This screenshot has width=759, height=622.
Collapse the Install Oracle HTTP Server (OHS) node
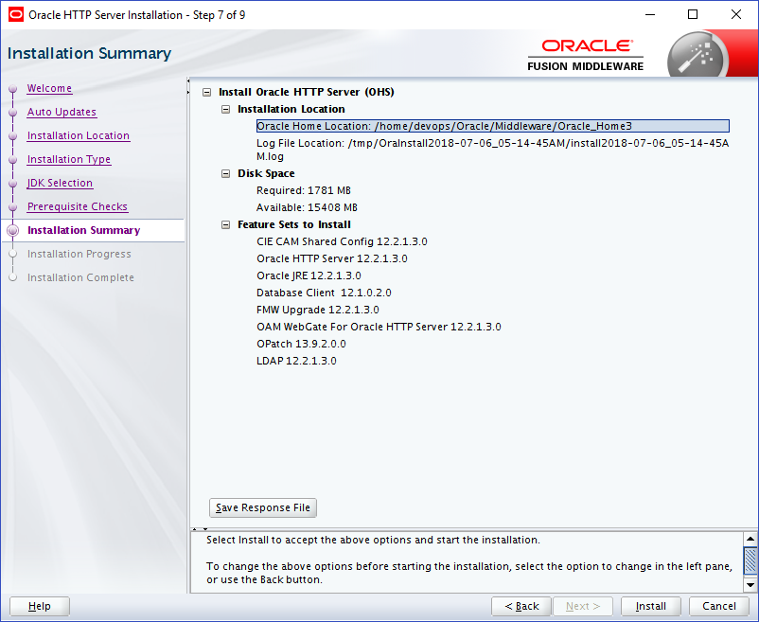206,92
